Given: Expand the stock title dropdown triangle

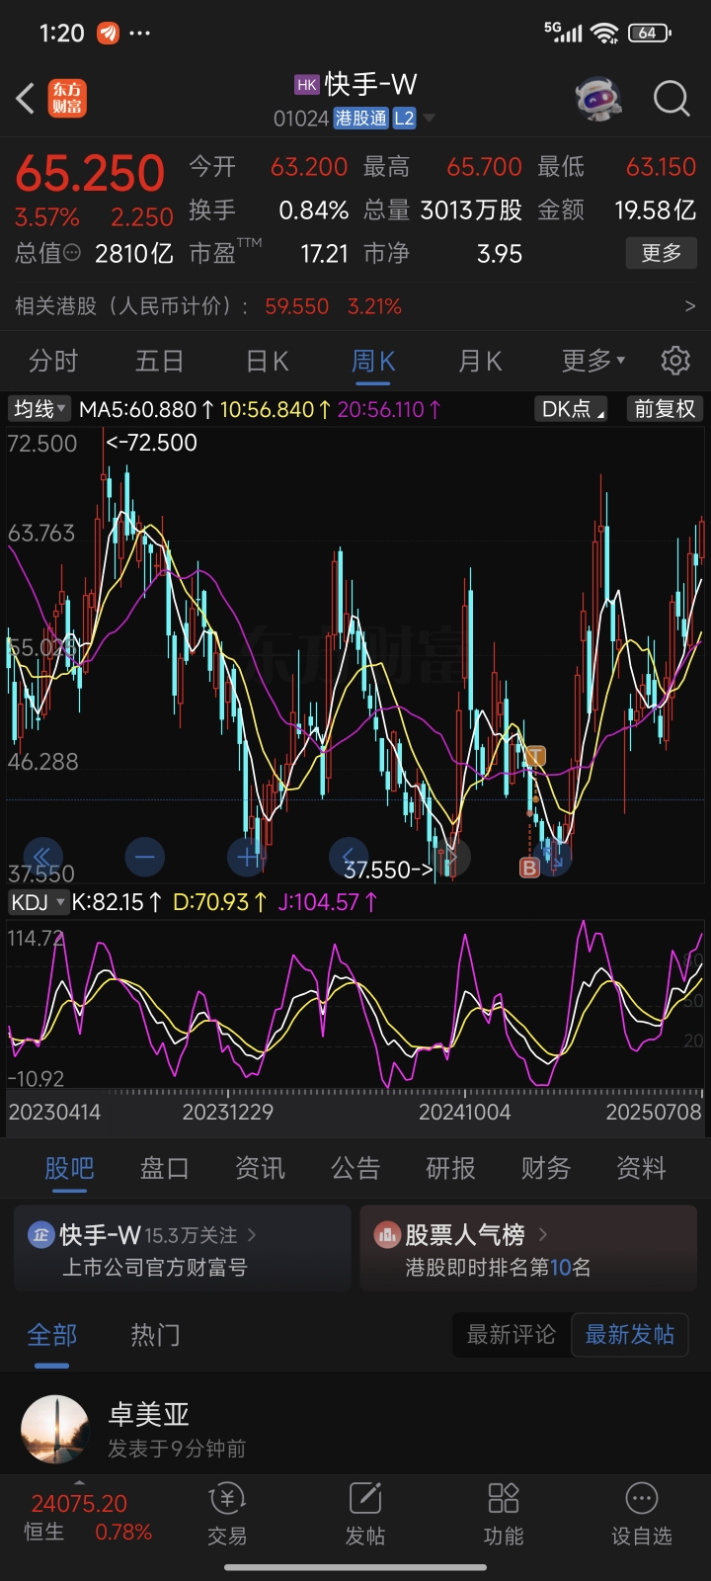Looking at the screenshot, I should pyautogui.click(x=429, y=119).
